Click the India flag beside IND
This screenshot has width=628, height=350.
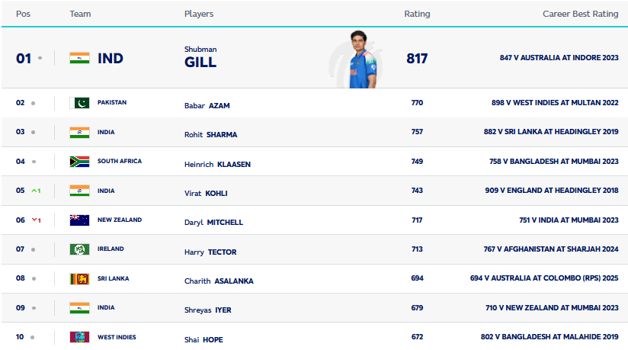coord(79,58)
